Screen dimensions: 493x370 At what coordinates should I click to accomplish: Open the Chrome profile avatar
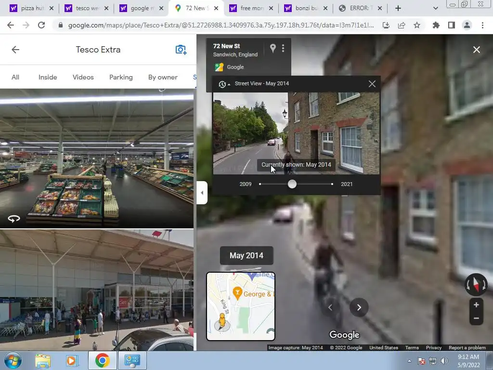(467, 25)
